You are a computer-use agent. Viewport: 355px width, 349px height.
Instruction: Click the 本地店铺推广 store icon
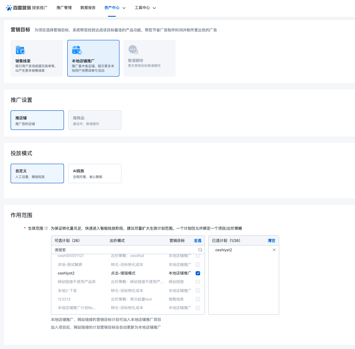(x=77, y=50)
